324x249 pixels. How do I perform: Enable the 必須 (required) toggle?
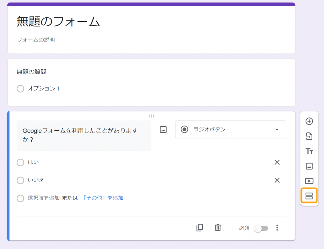pos(261,228)
